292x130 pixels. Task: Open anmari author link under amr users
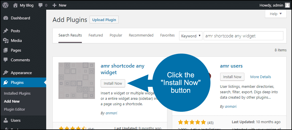pyautogui.click(x=231, y=107)
